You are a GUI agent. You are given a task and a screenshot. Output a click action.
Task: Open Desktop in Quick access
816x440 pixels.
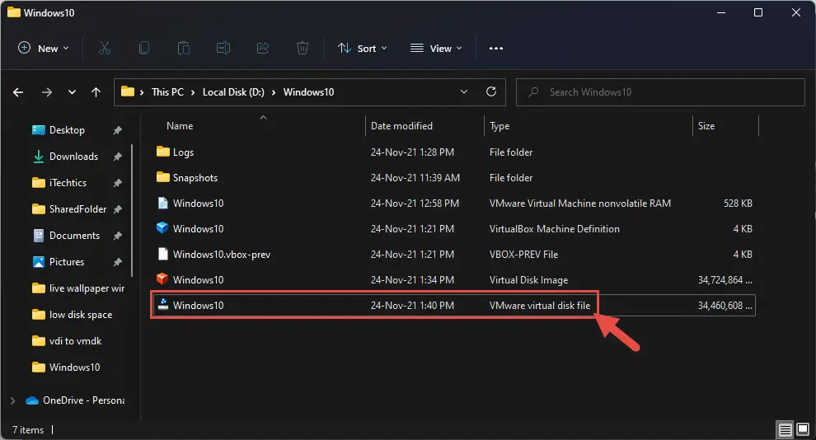pyautogui.click(x=67, y=130)
